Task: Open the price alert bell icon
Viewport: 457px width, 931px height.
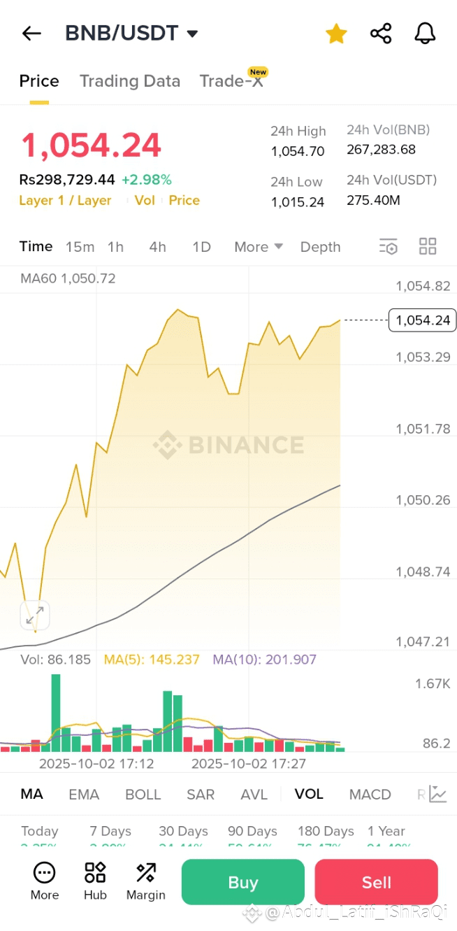Action: (425, 33)
